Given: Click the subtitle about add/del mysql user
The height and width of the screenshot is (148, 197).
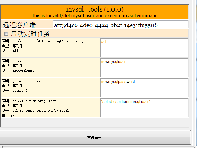Looking at the screenshot, I should [95, 16].
